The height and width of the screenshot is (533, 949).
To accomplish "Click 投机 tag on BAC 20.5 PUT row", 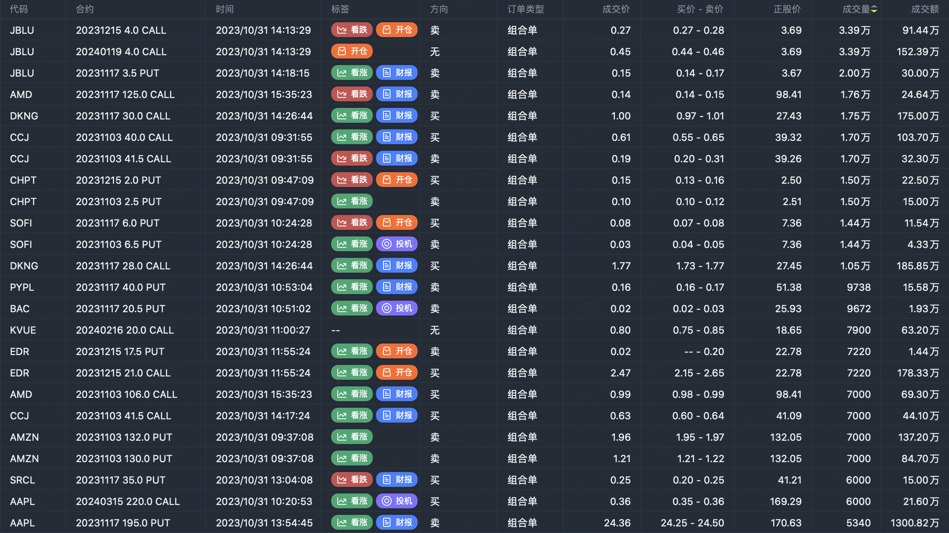I will (x=397, y=308).
